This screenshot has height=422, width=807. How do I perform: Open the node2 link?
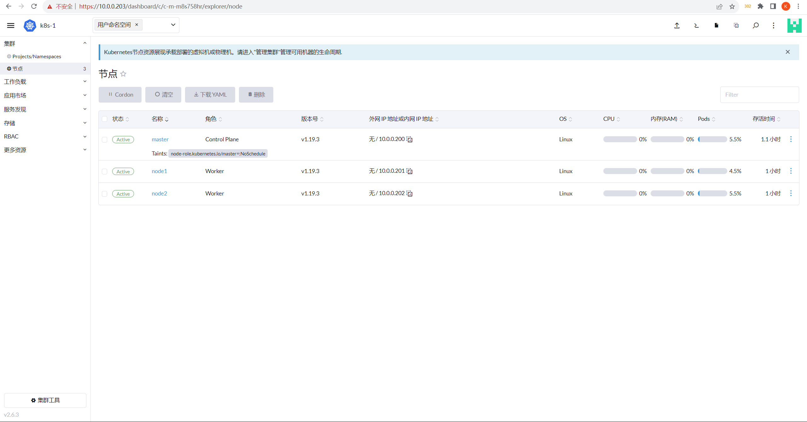click(160, 194)
